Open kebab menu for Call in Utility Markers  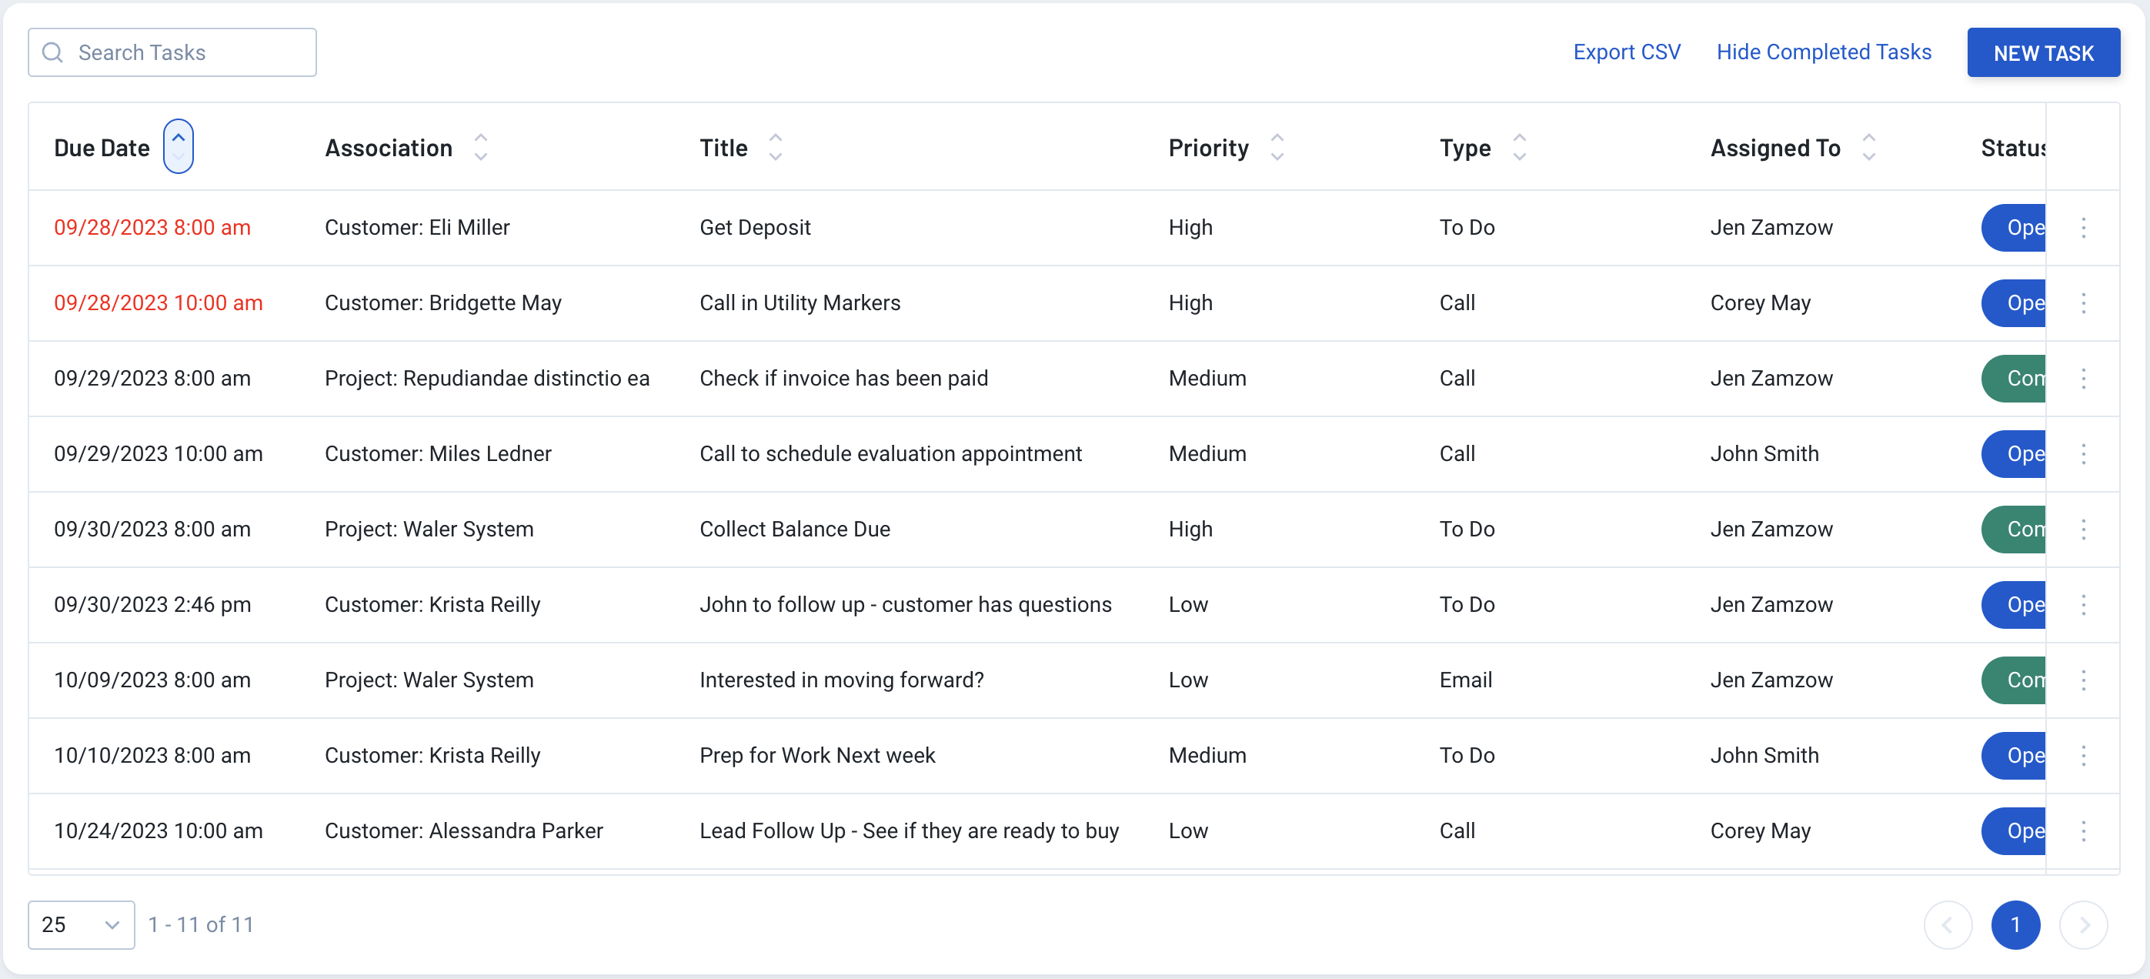click(2083, 303)
